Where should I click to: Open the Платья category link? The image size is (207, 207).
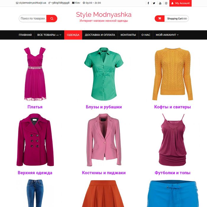click(35, 107)
